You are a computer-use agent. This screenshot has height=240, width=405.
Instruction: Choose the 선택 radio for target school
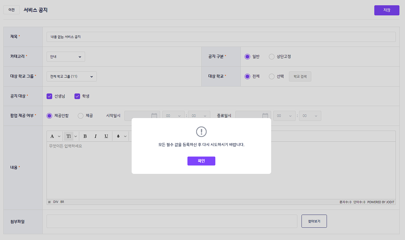272,76
